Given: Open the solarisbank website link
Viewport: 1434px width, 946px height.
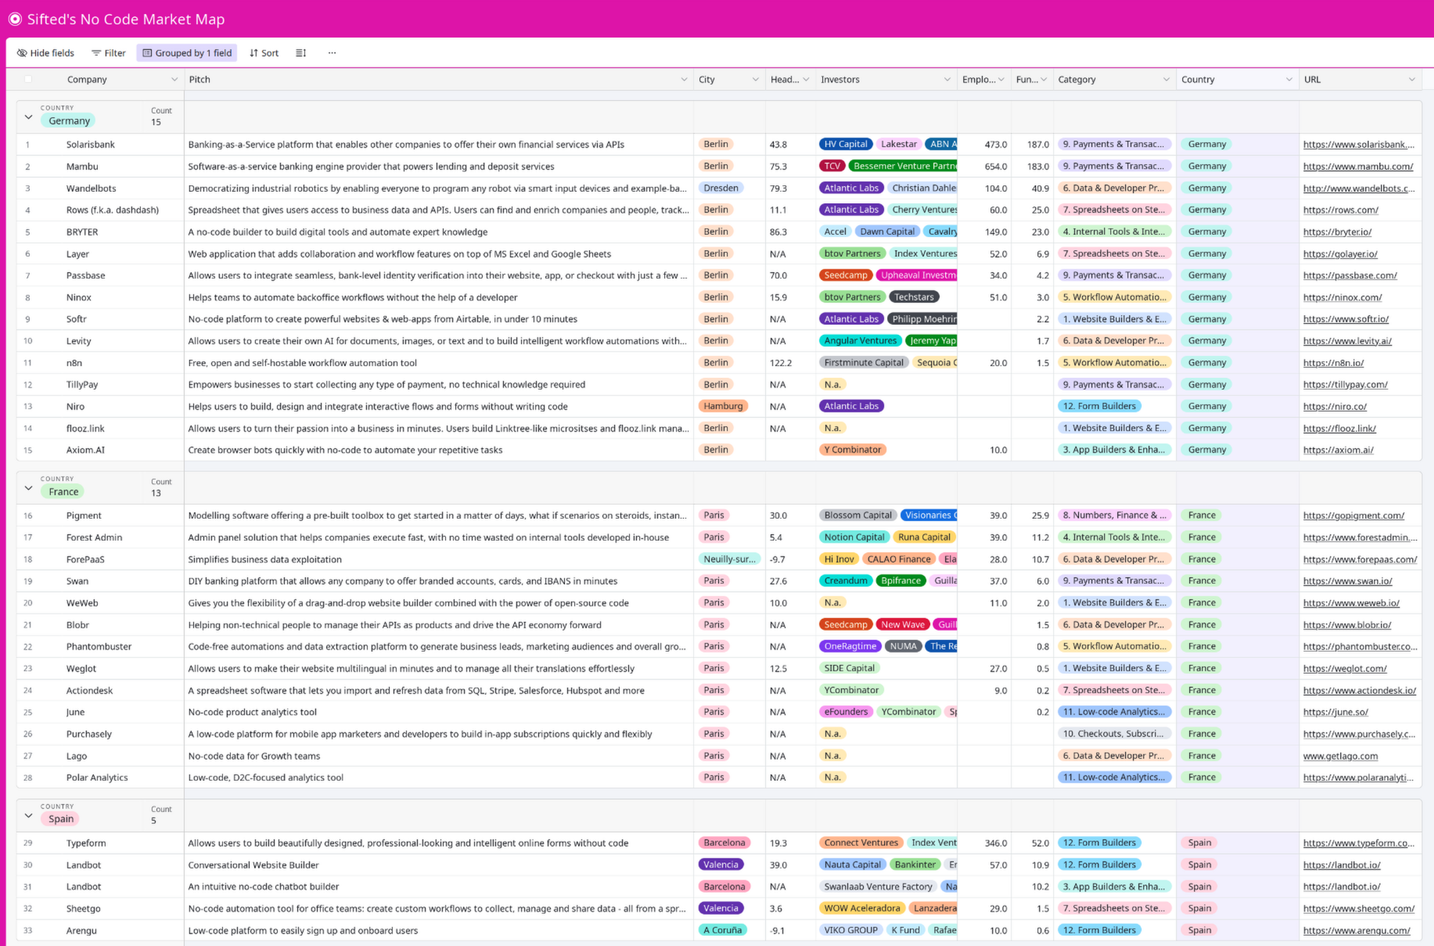Looking at the screenshot, I should (1359, 145).
